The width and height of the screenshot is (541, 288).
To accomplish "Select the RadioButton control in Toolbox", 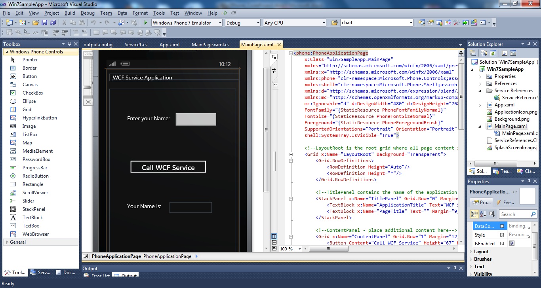I will [36, 176].
